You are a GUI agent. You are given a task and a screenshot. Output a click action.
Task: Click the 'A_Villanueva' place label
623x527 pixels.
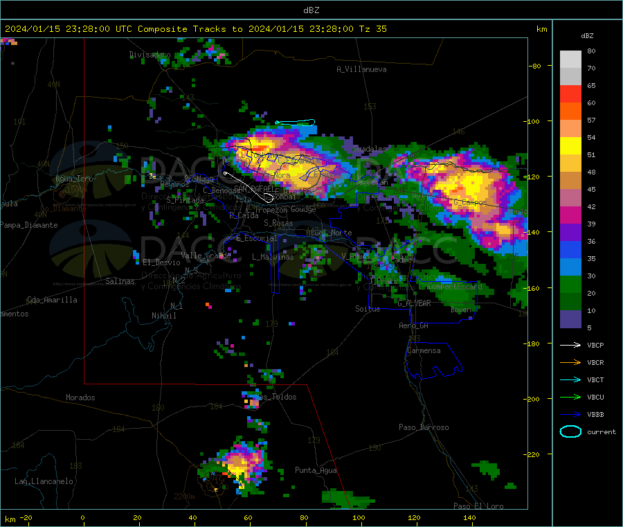(x=361, y=69)
